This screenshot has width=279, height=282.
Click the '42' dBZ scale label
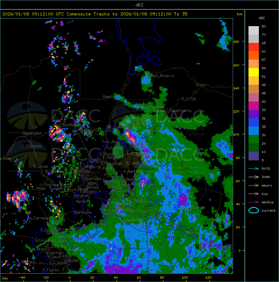[264, 101]
